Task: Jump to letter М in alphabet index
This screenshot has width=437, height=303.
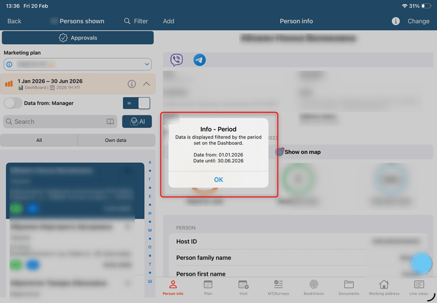Action: point(150,230)
